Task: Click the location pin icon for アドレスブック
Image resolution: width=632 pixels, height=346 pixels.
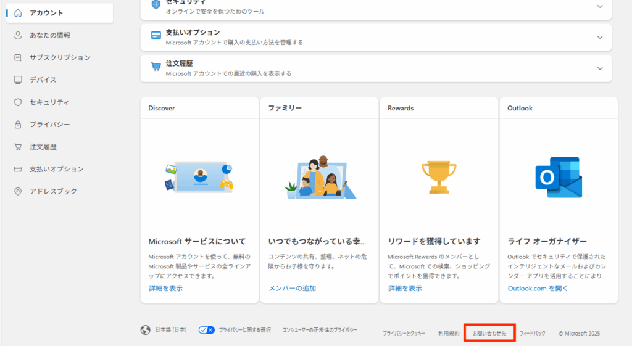Action: click(x=18, y=191)
